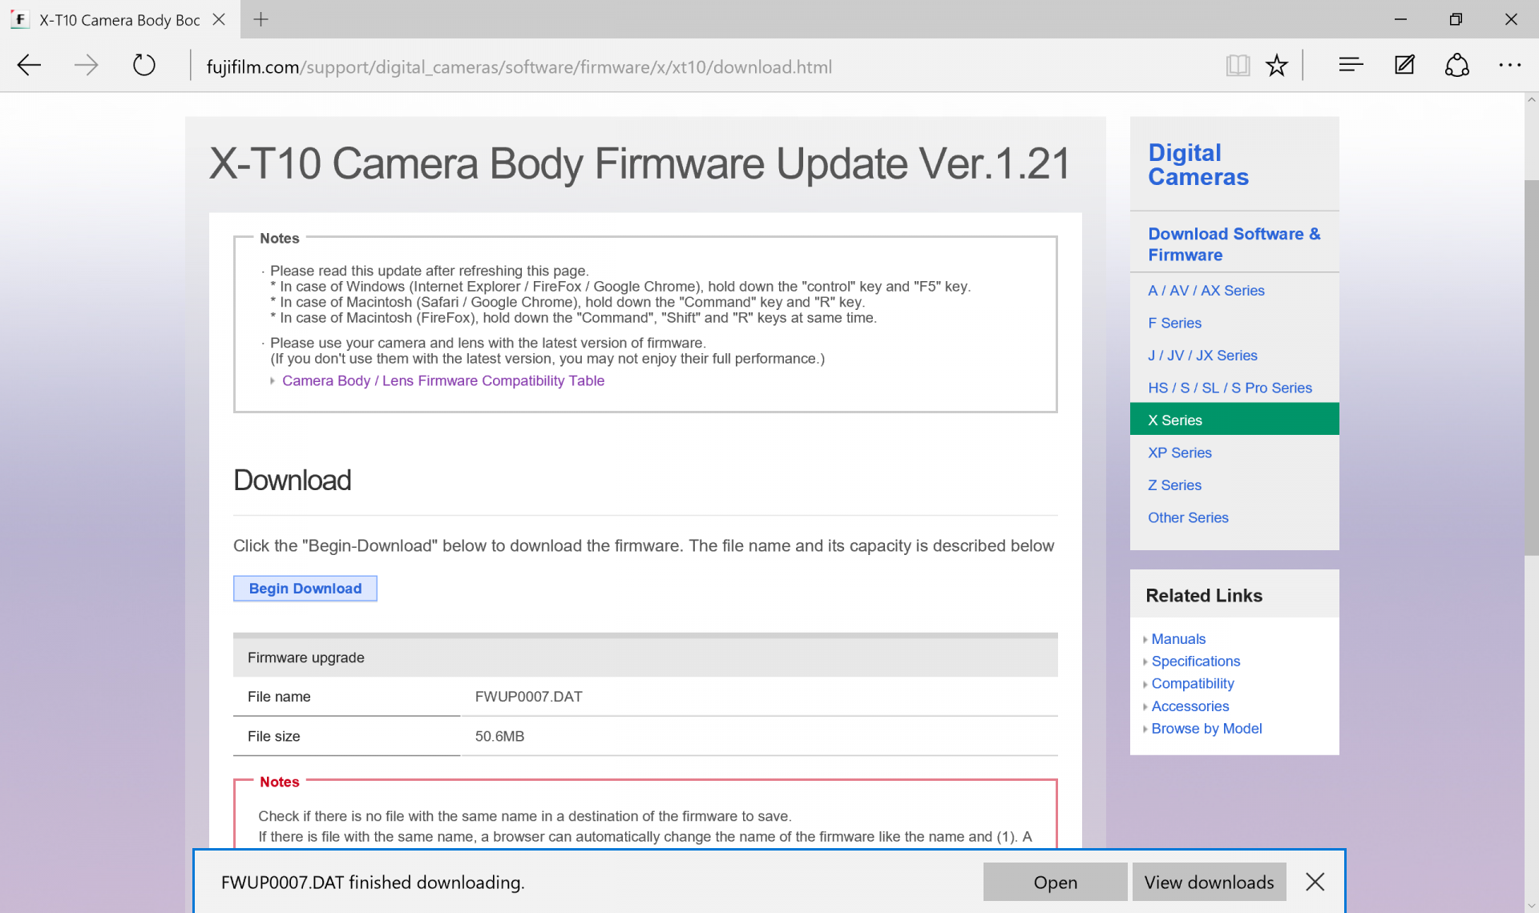Click View downloads button
Screen dimensions: 1539x913
(1209, 882)
